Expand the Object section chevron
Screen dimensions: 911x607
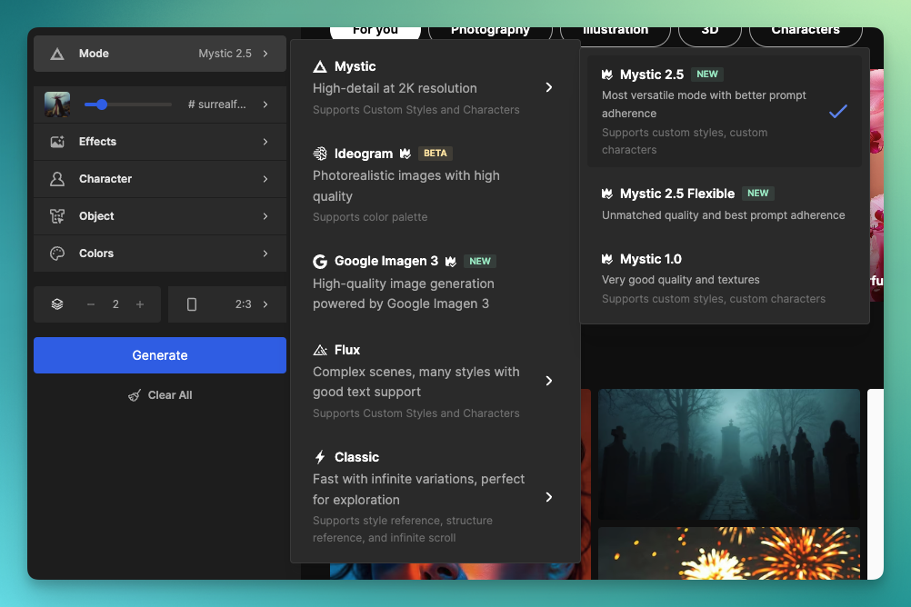click(x=265, y=216)
